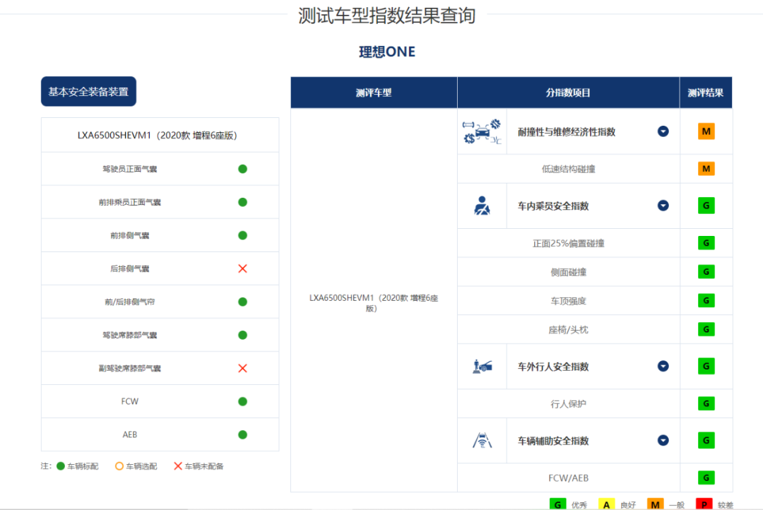The image size is (763, 510).
Task: Click the green dot for 前排侧气囊
Action: pos(242,235)
